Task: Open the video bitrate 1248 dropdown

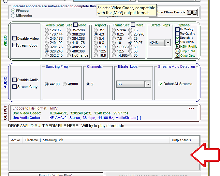Action: (x=168, y=43)
